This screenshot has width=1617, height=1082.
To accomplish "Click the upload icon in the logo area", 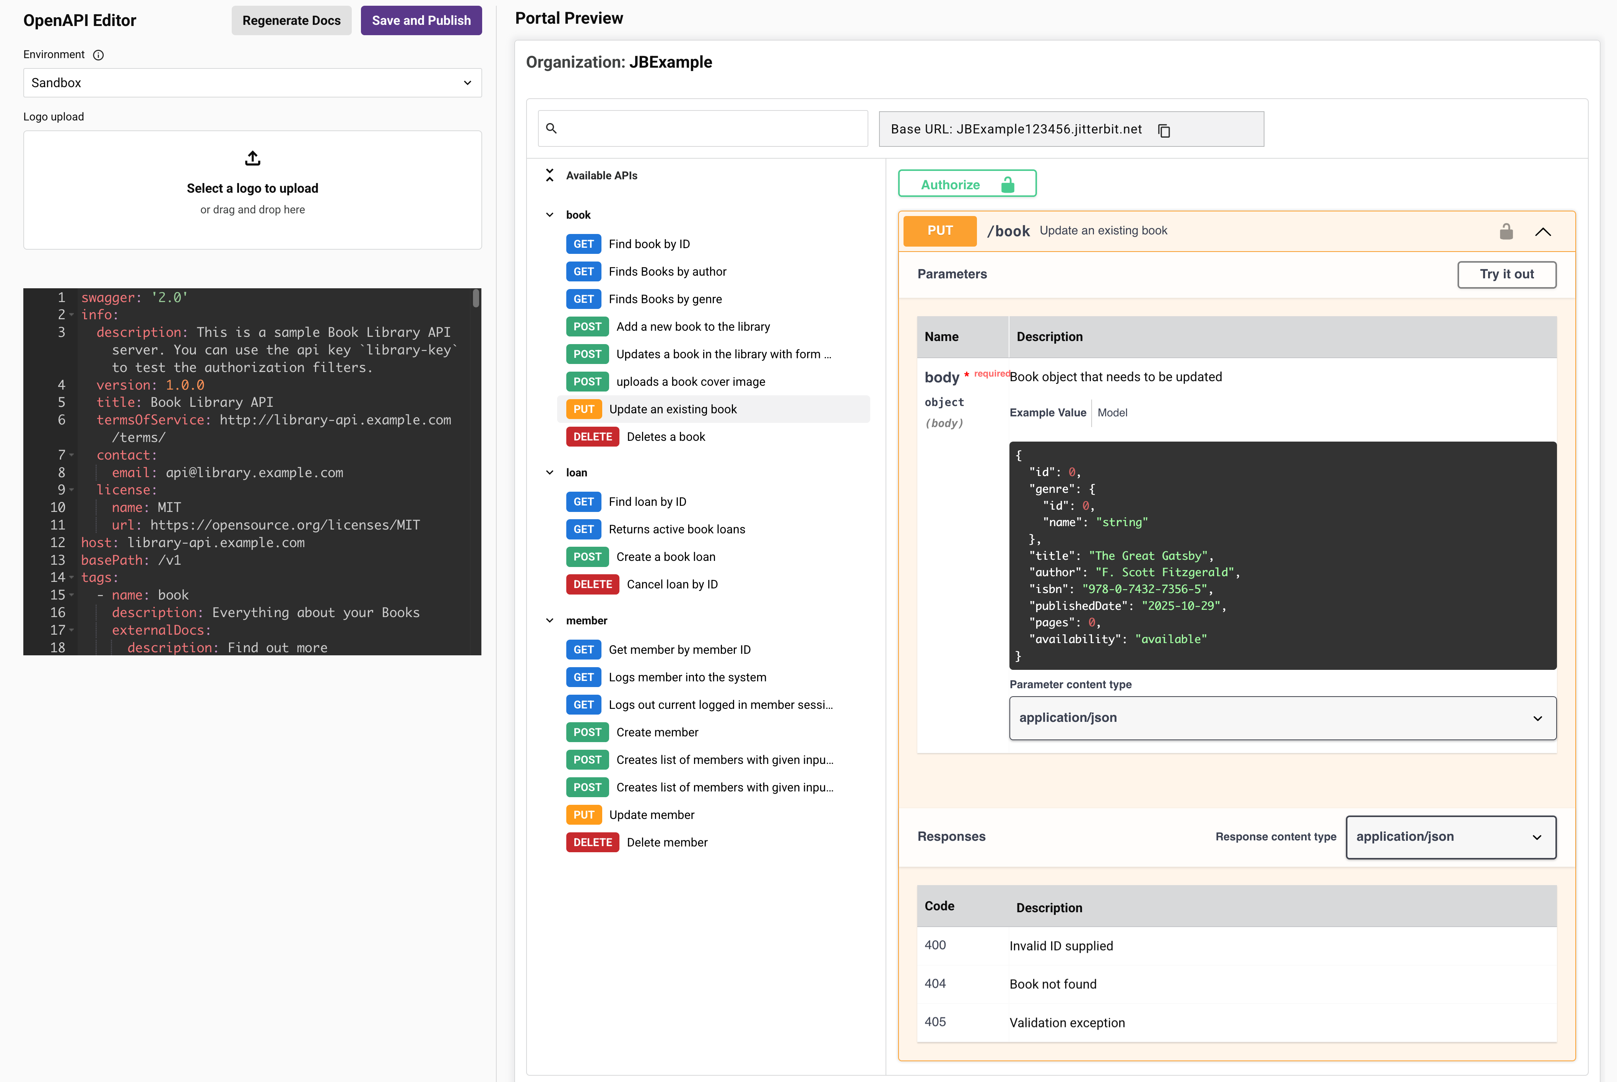I will coord(253,158).
